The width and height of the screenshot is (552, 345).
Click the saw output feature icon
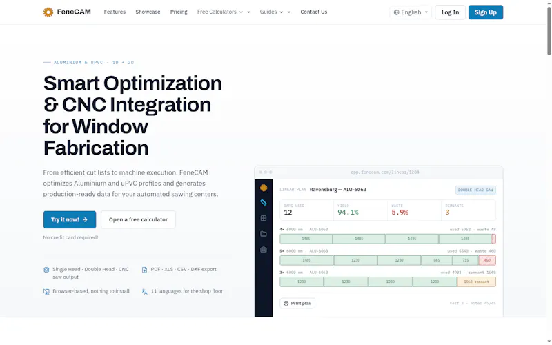pyautogui.click(x=46, y=270)
